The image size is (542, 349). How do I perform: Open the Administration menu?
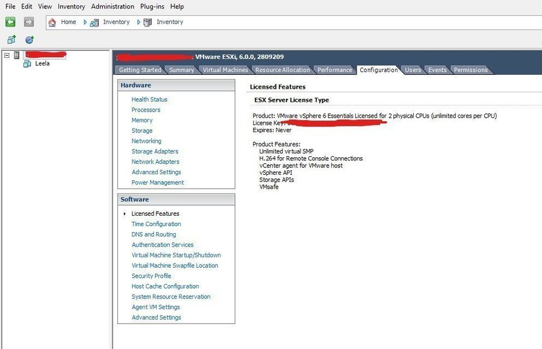pyautogui.click(x=113, y=7)
